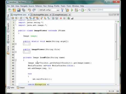Click the Save All toolbar icon

click(x=23, y=10)
